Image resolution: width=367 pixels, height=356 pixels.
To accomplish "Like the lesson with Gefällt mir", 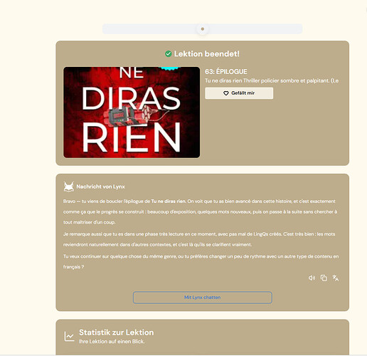I will (x=239, y=93).
